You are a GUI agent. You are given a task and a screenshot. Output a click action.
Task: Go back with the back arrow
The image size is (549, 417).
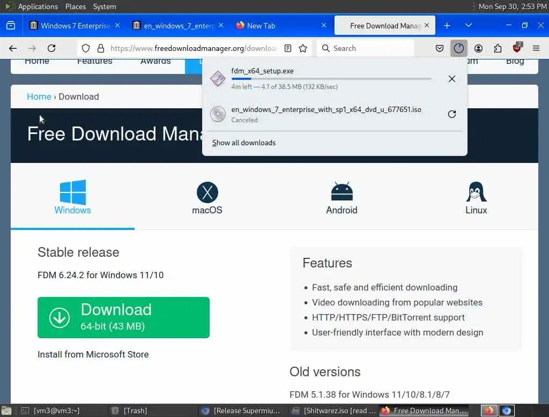pos(13,48)
